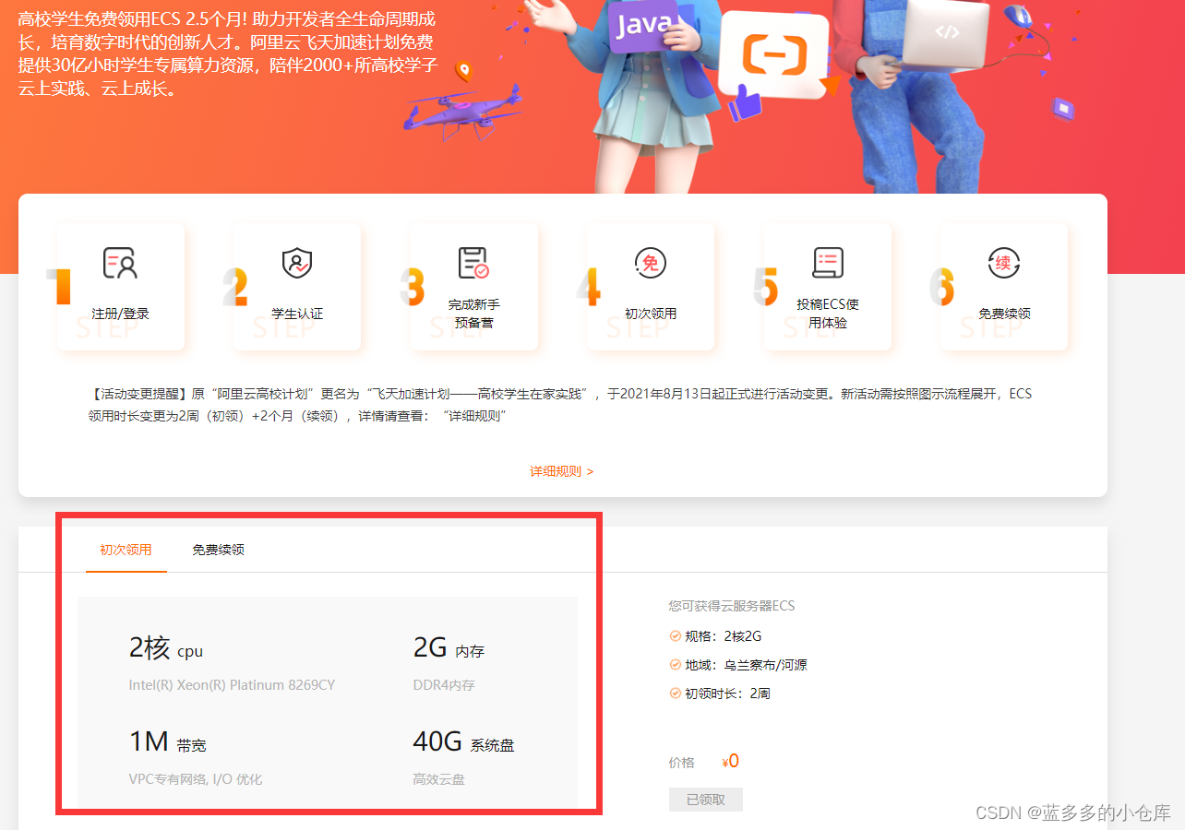Click the 学生认证 label

pyautogui.click(x=297, y=314)
